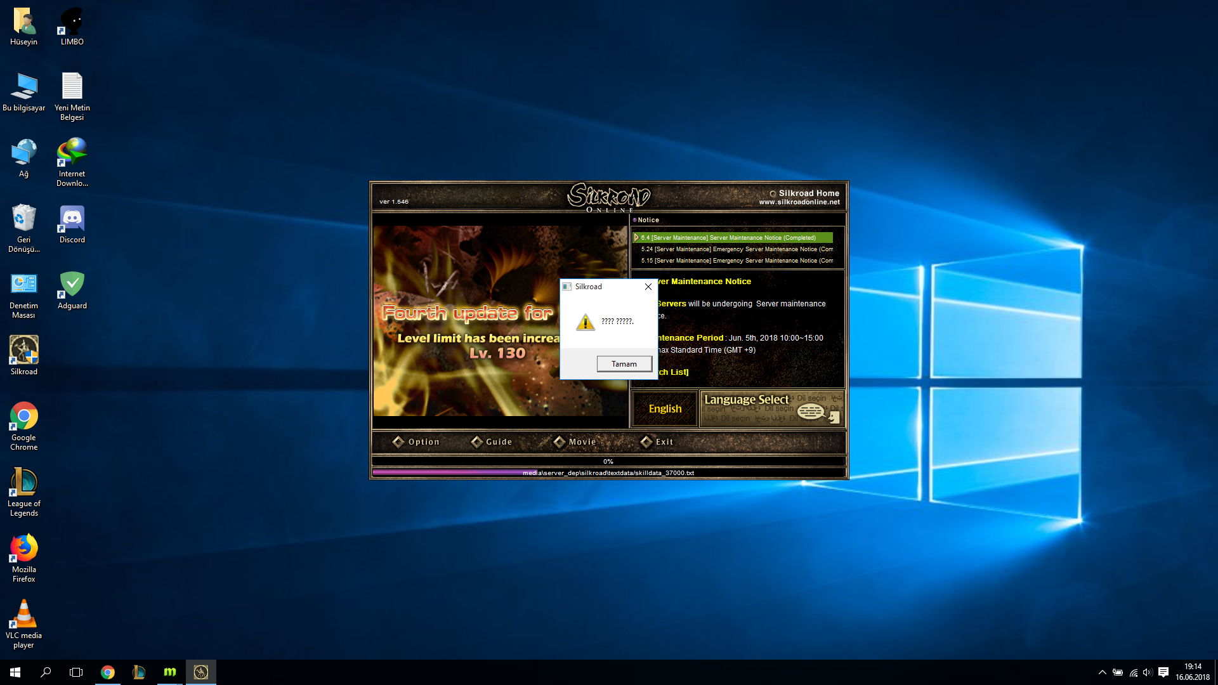Image resolution: width=1218 pixels, height=685 pixels.
Task: Launch Mozilla Firefox desktop shortcut
Action: coord(23,559)
